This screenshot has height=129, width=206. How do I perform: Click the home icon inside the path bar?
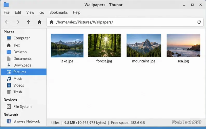tap(51, 22)
